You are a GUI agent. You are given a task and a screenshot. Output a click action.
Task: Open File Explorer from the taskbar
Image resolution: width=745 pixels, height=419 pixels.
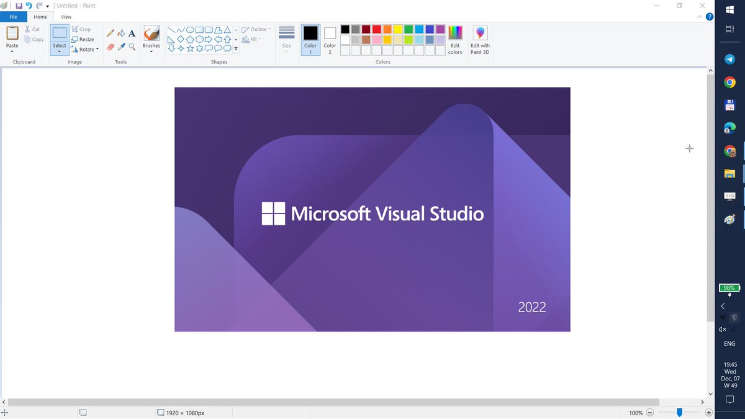(729, 174)
